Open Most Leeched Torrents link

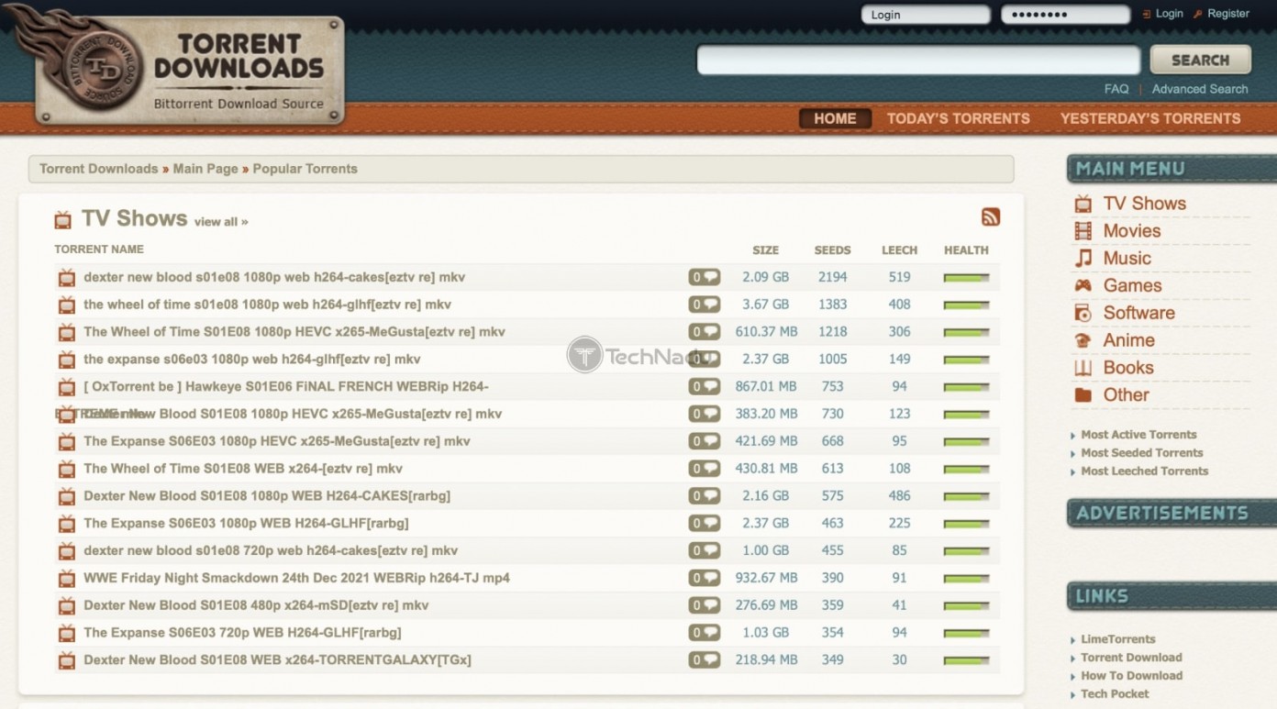[1144, 471]
